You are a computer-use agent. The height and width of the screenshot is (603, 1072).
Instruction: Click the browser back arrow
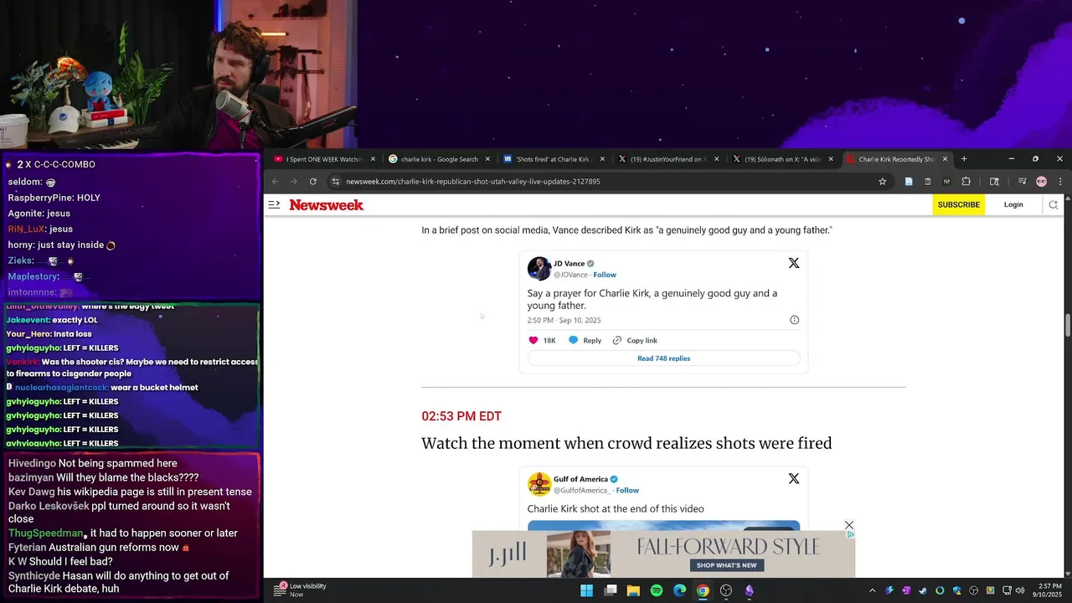pos(276,182)
